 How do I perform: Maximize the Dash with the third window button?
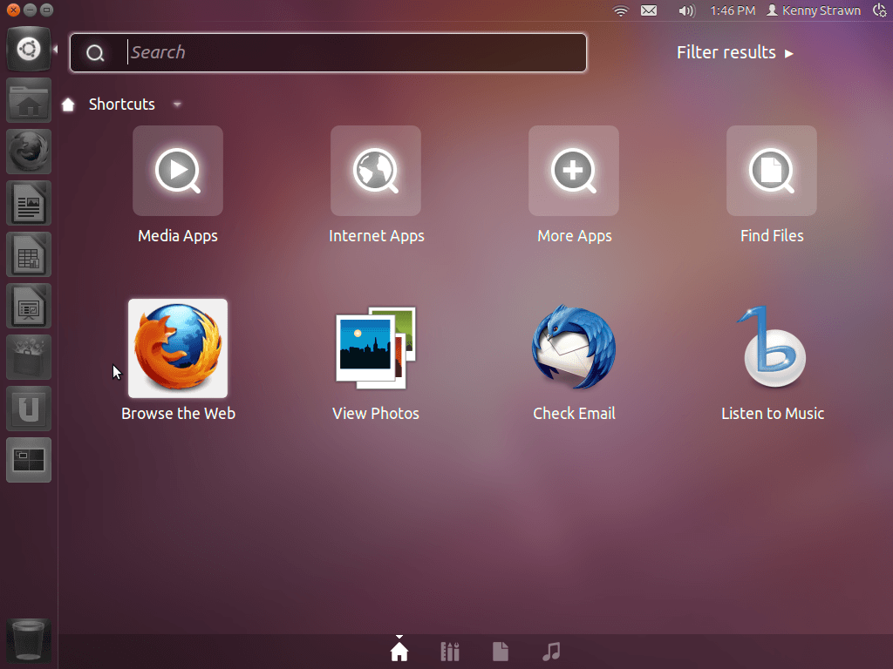pos(47,10)
